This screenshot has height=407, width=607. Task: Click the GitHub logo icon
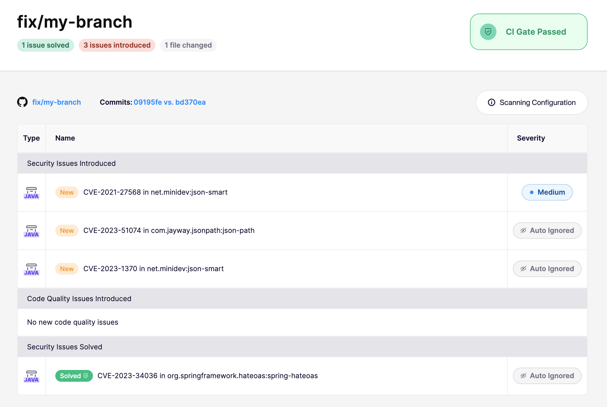[22, 102]
